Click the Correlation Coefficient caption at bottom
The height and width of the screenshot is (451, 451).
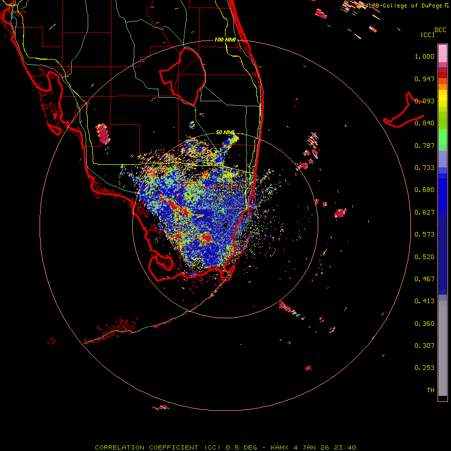pos(225,447)
